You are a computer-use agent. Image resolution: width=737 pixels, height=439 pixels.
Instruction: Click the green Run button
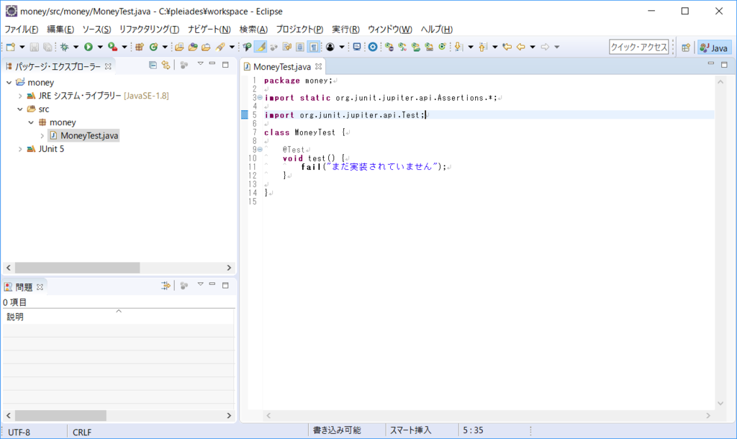pos(89,47)
